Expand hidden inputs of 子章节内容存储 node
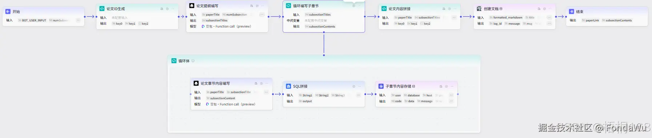The image size is (652, 138). pos(451,95)
